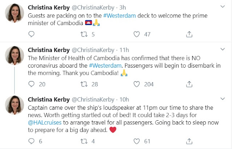This screenshot has width=232, height=149.
Task: Open Christina Kerby's avatar on the first tweet
Action: [14, 13]
